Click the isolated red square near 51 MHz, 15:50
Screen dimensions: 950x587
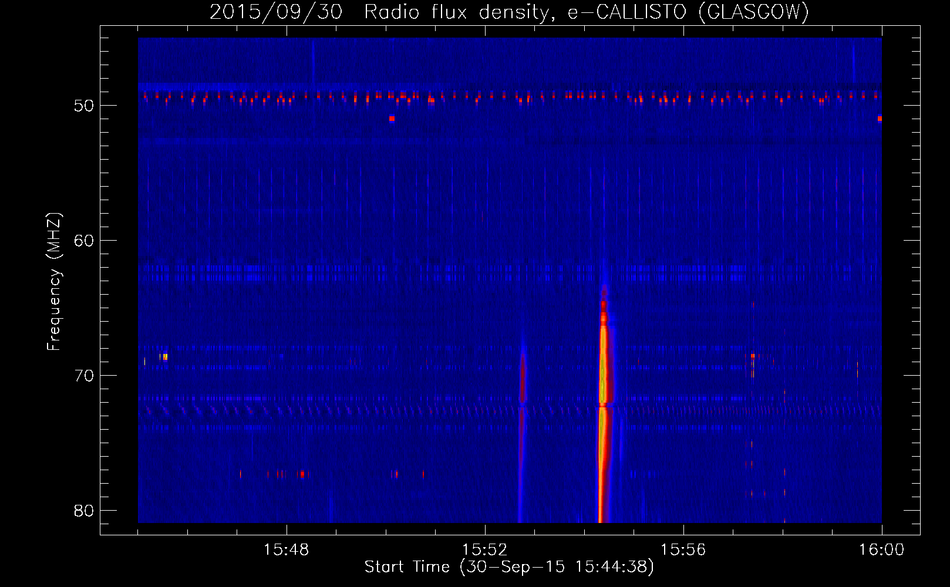point(392,119)
